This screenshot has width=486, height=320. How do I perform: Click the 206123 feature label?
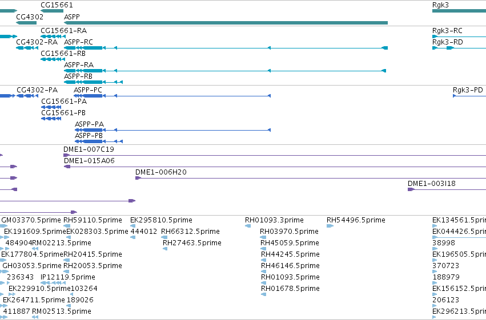[x=445, y=300]
